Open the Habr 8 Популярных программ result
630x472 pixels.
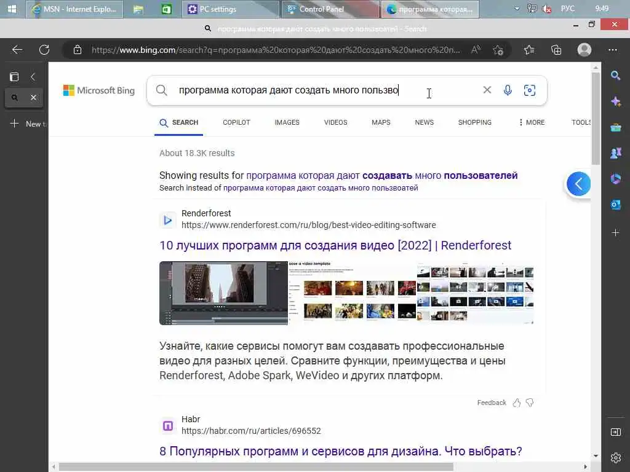pyautogui.click(x=341, y=451)
